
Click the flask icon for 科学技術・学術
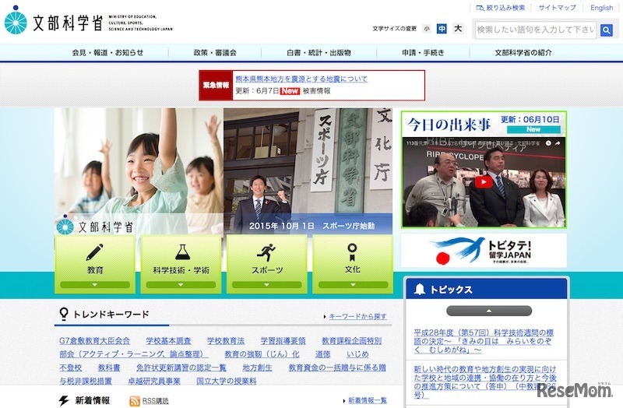tap(182, 251)
